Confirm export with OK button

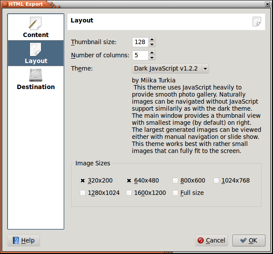[249, 241]
